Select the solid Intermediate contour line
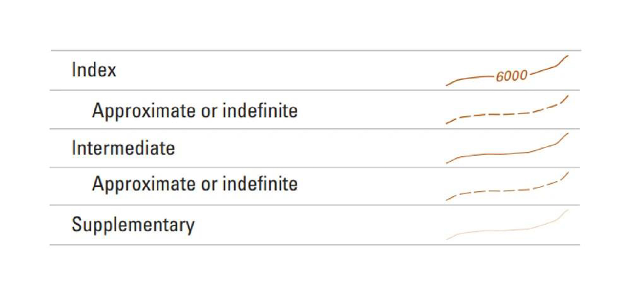The width and height of the screenshot is (630, 295). coord(507,148)
